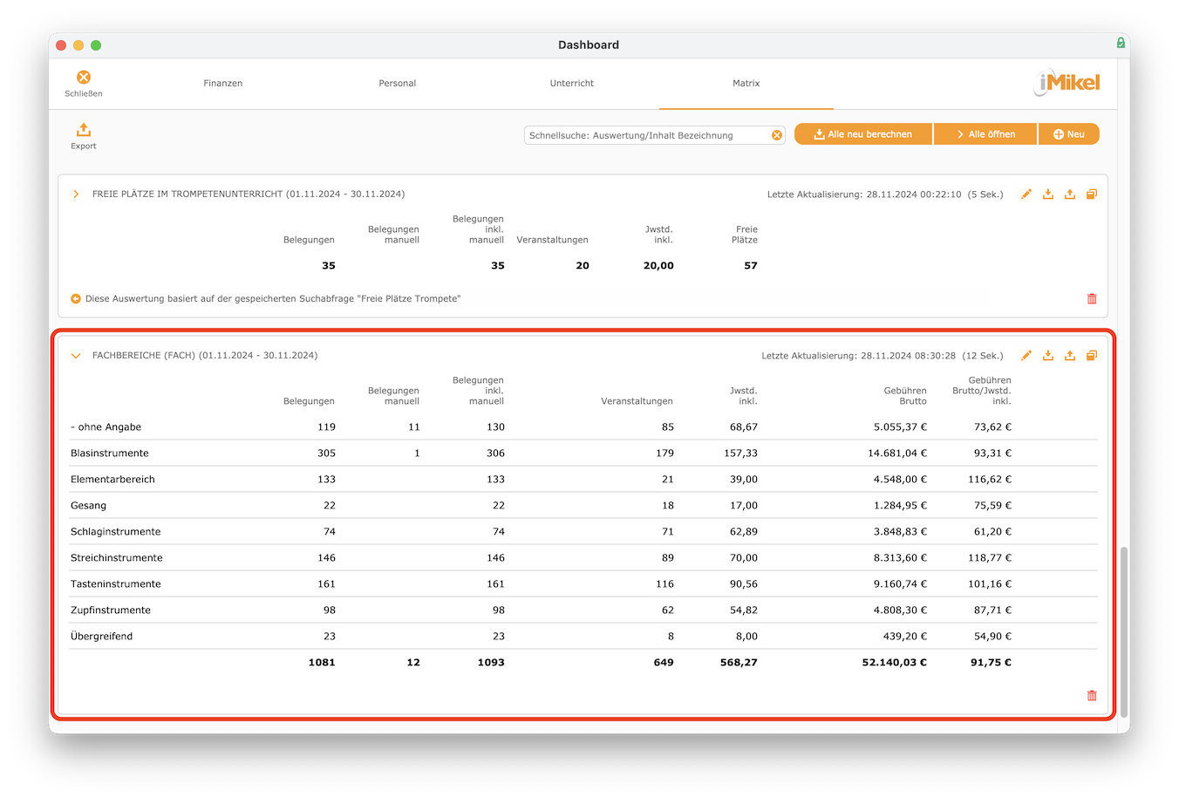Click the Blasinstrumente row label

110,454
